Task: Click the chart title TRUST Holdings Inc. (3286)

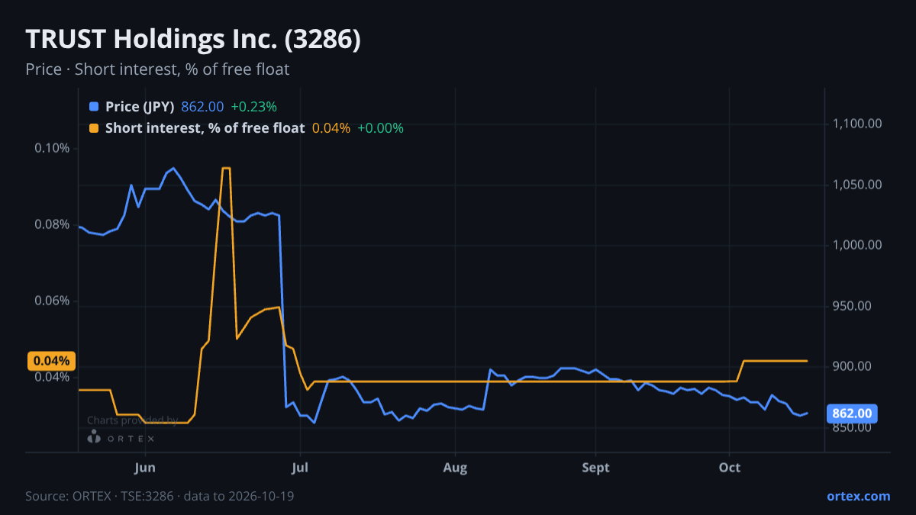Action: click(x=193, y=40)
